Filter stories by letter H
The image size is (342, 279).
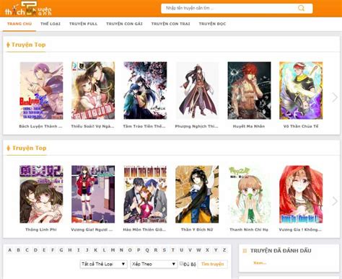pos(70,250)
